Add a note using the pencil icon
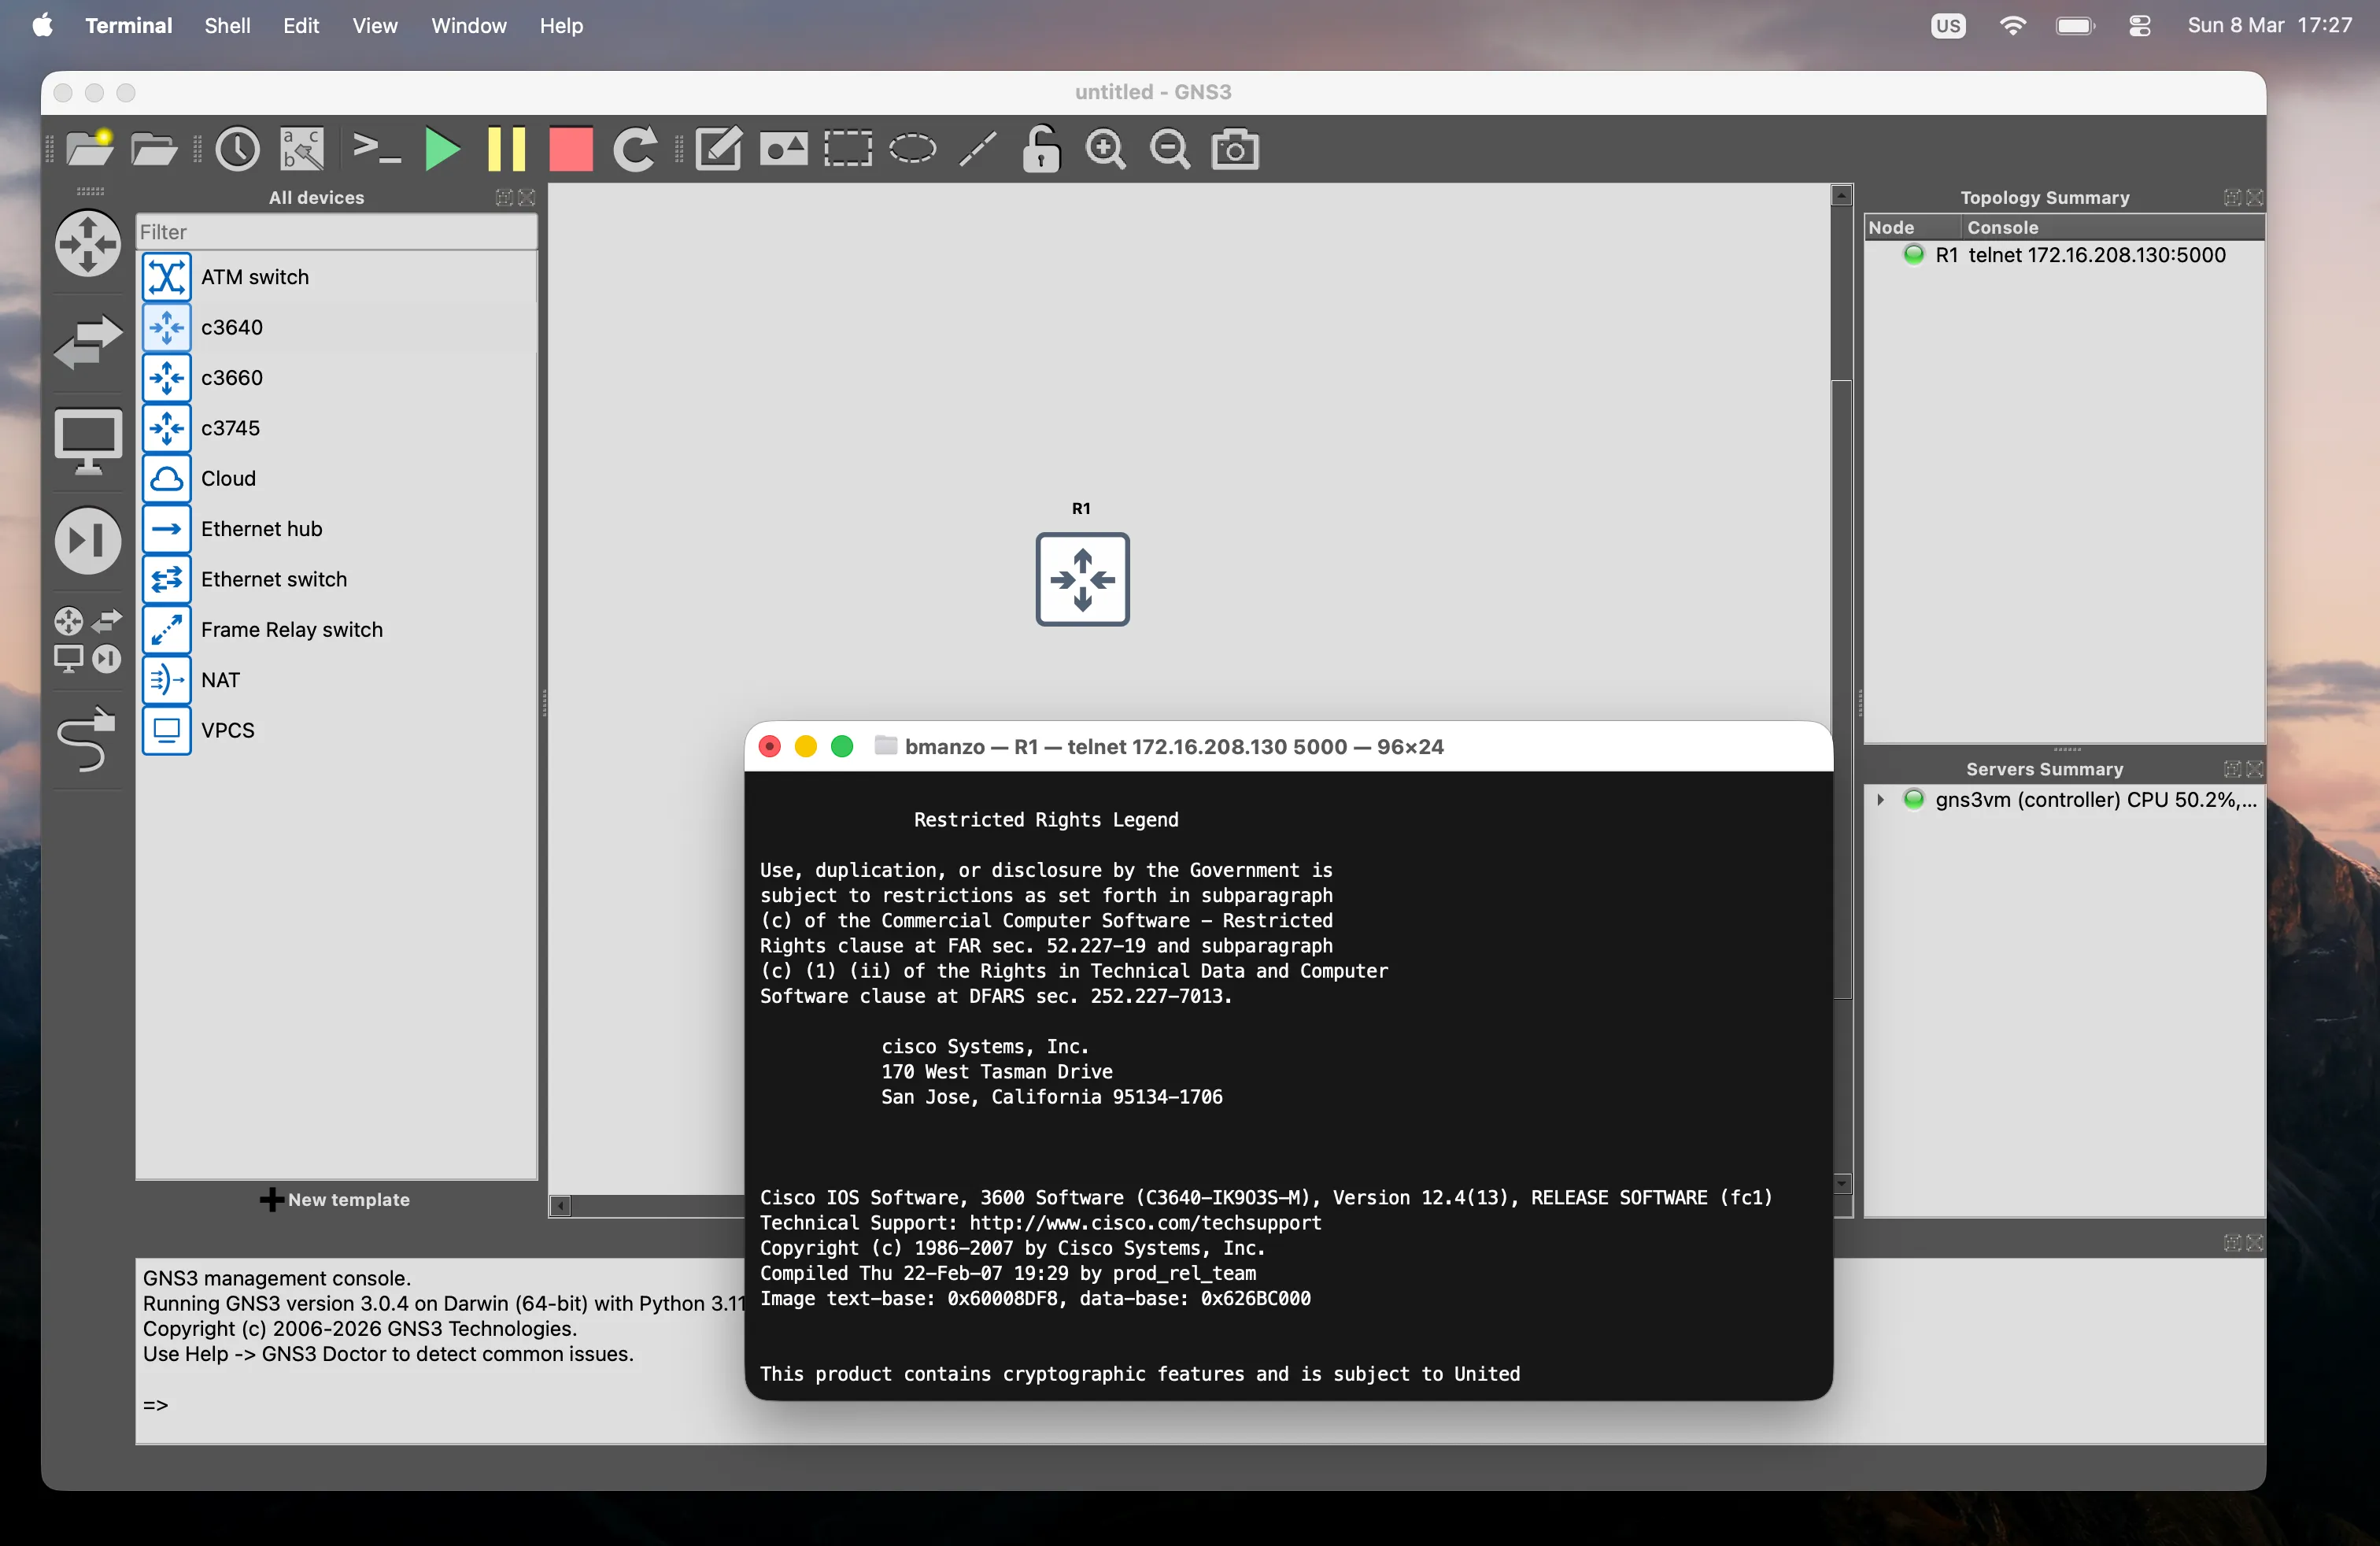The image size is (2380, 1546). tap(718, 149)
